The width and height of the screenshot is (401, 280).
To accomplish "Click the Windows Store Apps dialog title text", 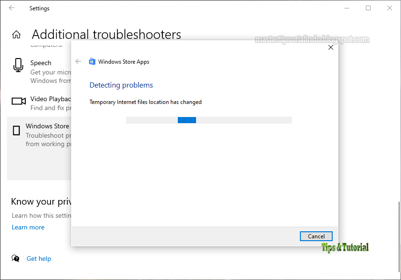I will (124, 62).
